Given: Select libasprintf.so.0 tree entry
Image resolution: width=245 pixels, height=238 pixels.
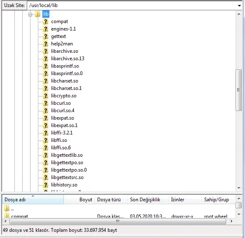Looking at the screenshot, I should (x=67, y=73).
